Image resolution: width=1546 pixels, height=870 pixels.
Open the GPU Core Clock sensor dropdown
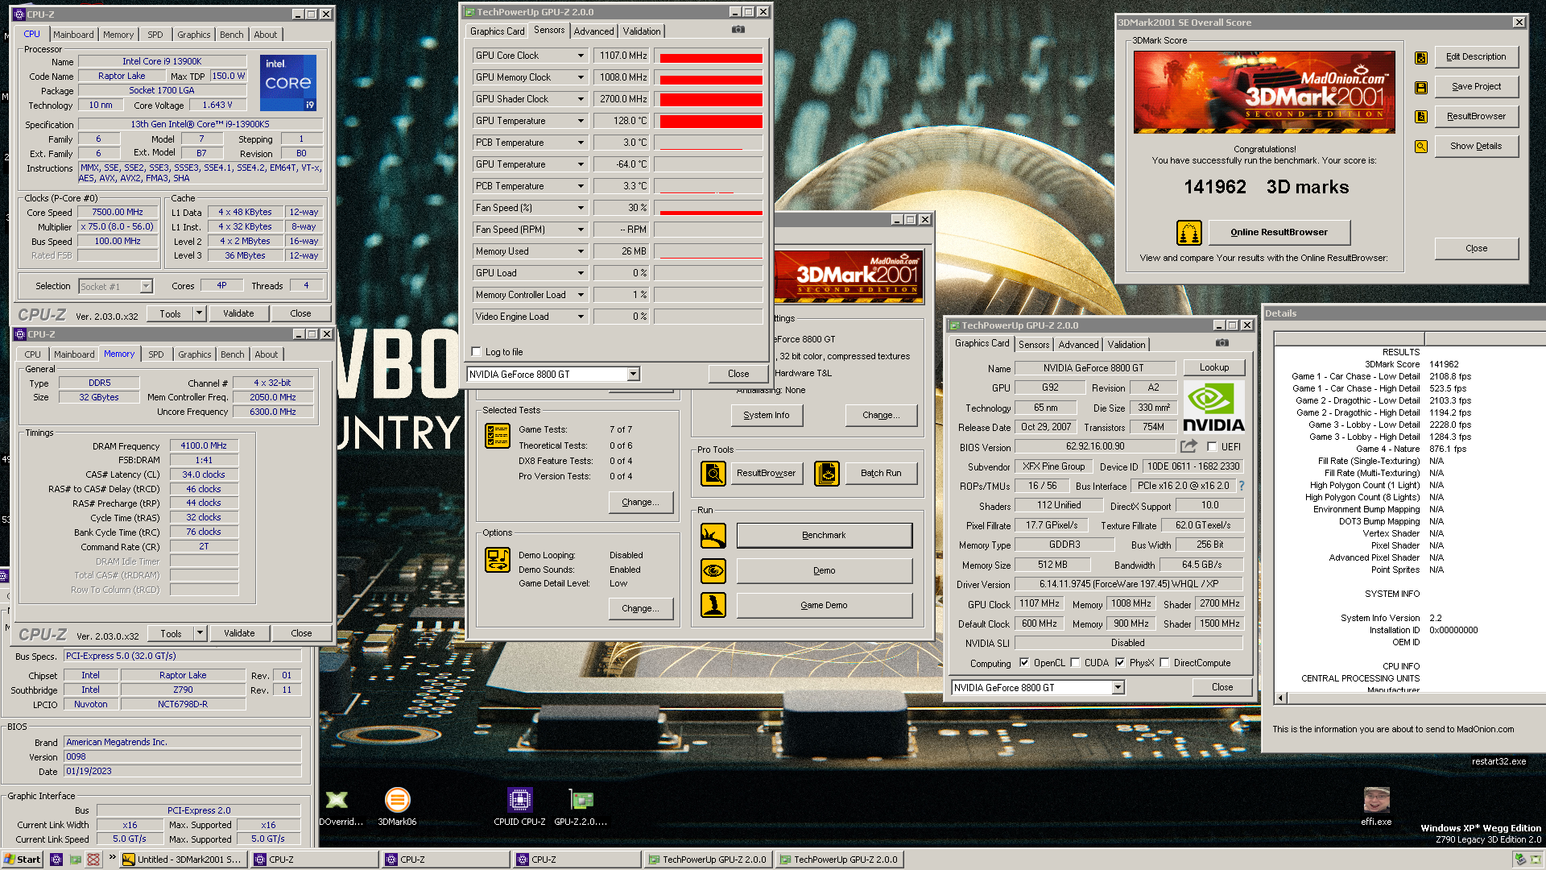coord(581,56)
